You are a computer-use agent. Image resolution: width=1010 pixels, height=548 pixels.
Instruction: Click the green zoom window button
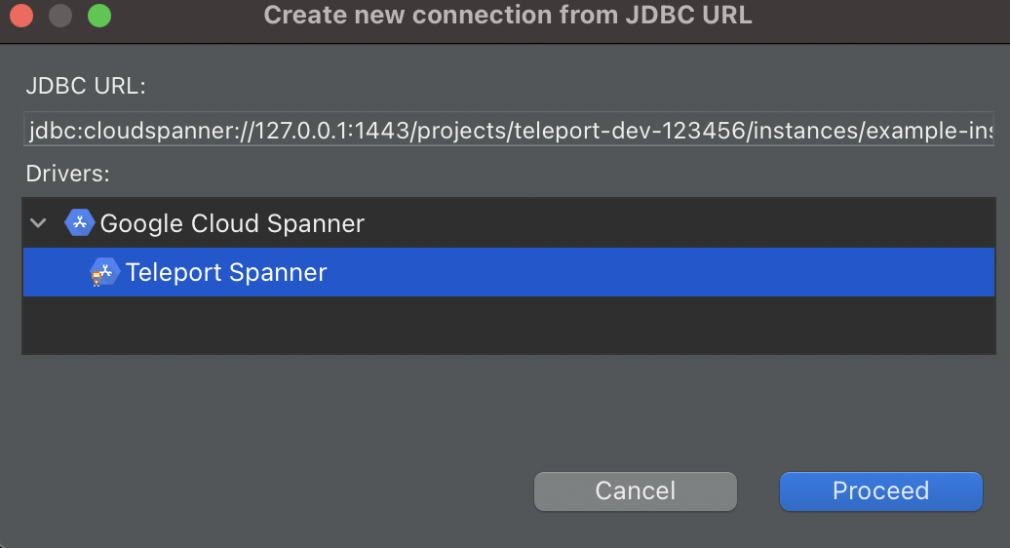(98, 16)
